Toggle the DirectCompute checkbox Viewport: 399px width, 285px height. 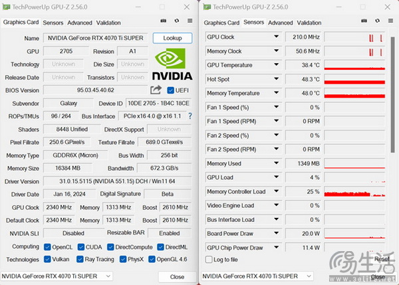pos(110,247)
